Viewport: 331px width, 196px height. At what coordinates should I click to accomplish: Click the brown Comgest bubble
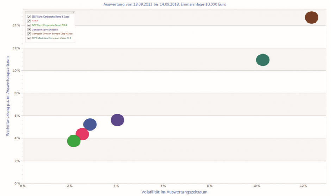(x=311, y=17)
